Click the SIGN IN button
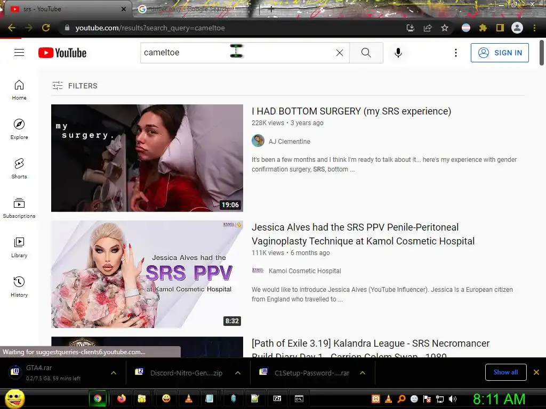This screenshot has width=546, height=409. pos(500,53)
